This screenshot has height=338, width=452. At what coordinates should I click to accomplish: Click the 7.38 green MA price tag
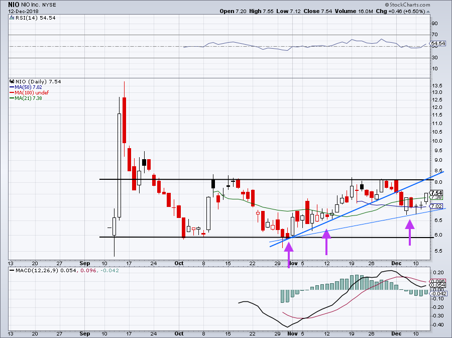[437, 197]
